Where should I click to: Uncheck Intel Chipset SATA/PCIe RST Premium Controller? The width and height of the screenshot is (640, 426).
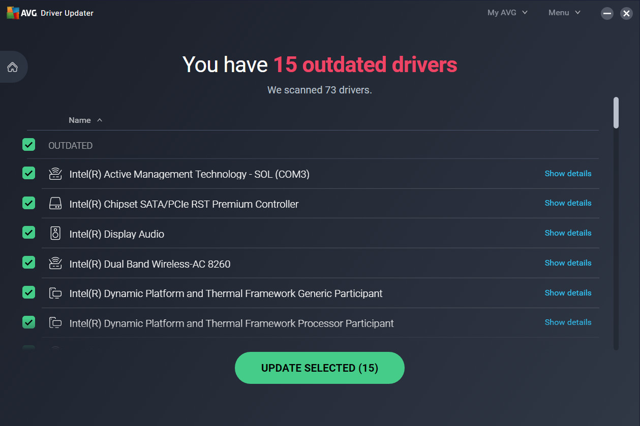28,203
